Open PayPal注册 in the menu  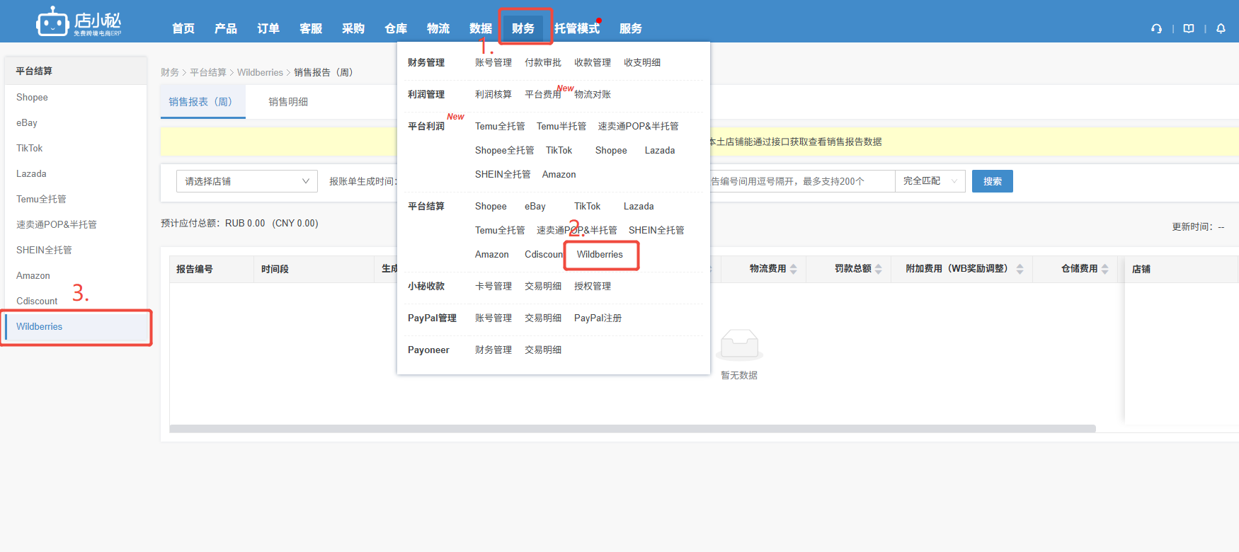click(598, 318)
